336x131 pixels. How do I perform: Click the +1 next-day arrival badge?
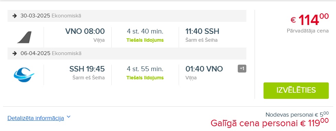click(242, 69)
